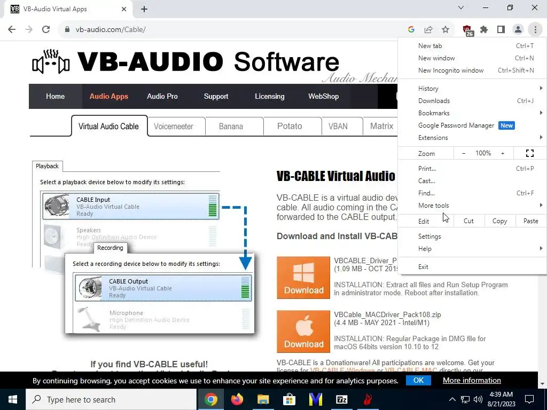Click the red flame taskbar icon
547x410 pixels.
[x=368, y=399]
